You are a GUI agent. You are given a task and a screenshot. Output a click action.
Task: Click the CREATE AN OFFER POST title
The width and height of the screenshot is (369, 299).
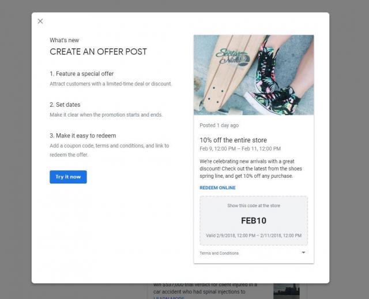[x=99, y=51]
